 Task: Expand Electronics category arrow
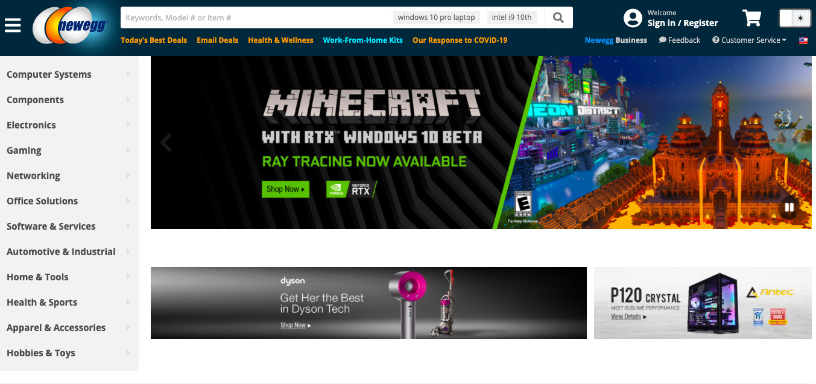tap(128, 125)
